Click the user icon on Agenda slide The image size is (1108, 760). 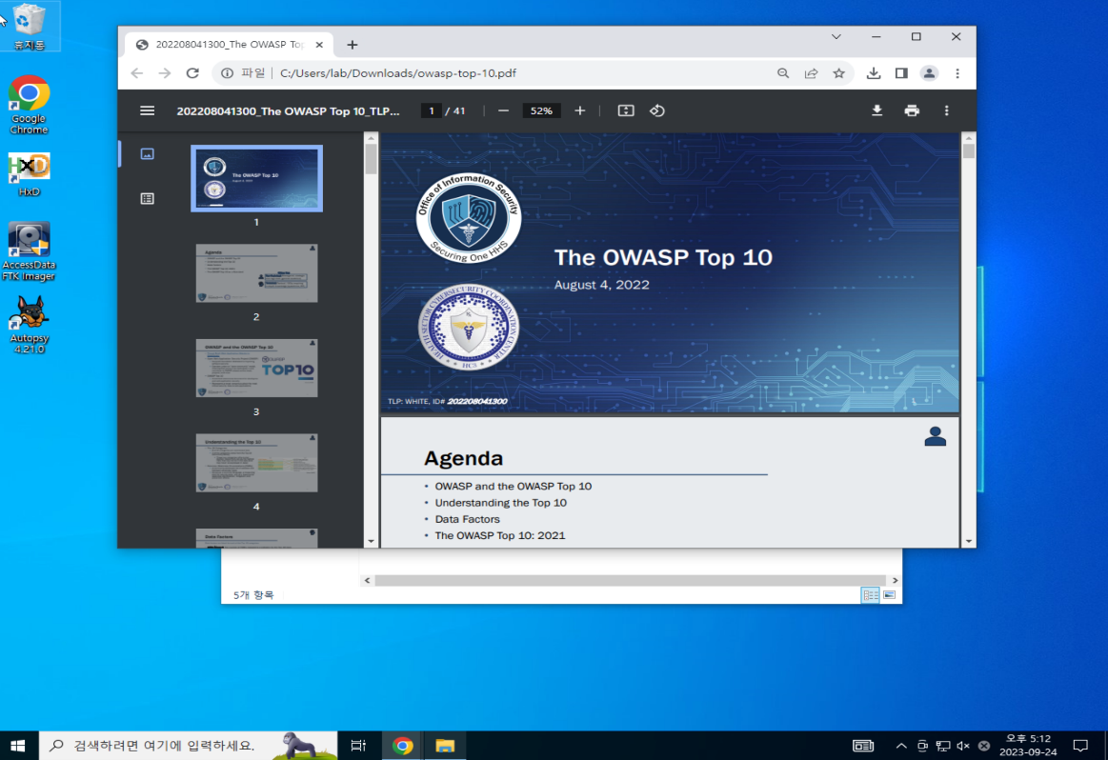pos(935,436)
